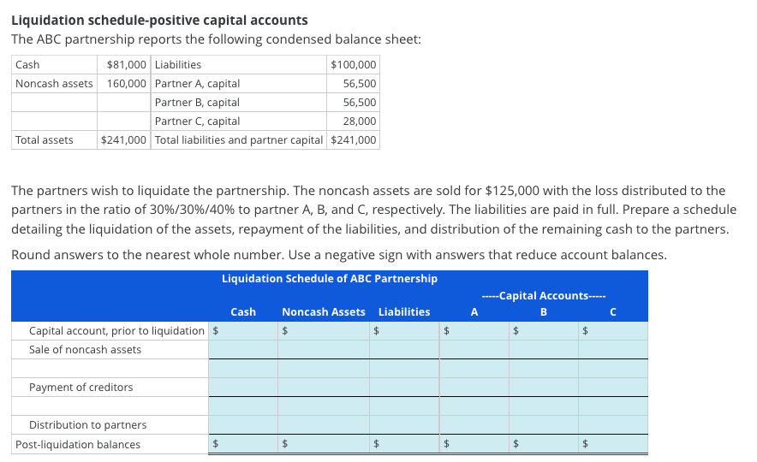Image resolution: width=757 pixels, height=462 pixels.
Task: Click Liabilities cell in Post-liquidation balances row
Action: 404,444
